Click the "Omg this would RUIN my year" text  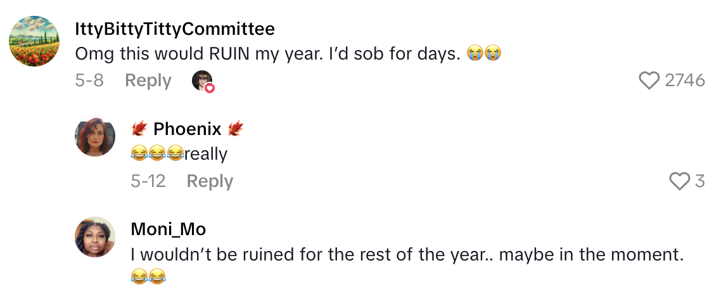(266, 54)
